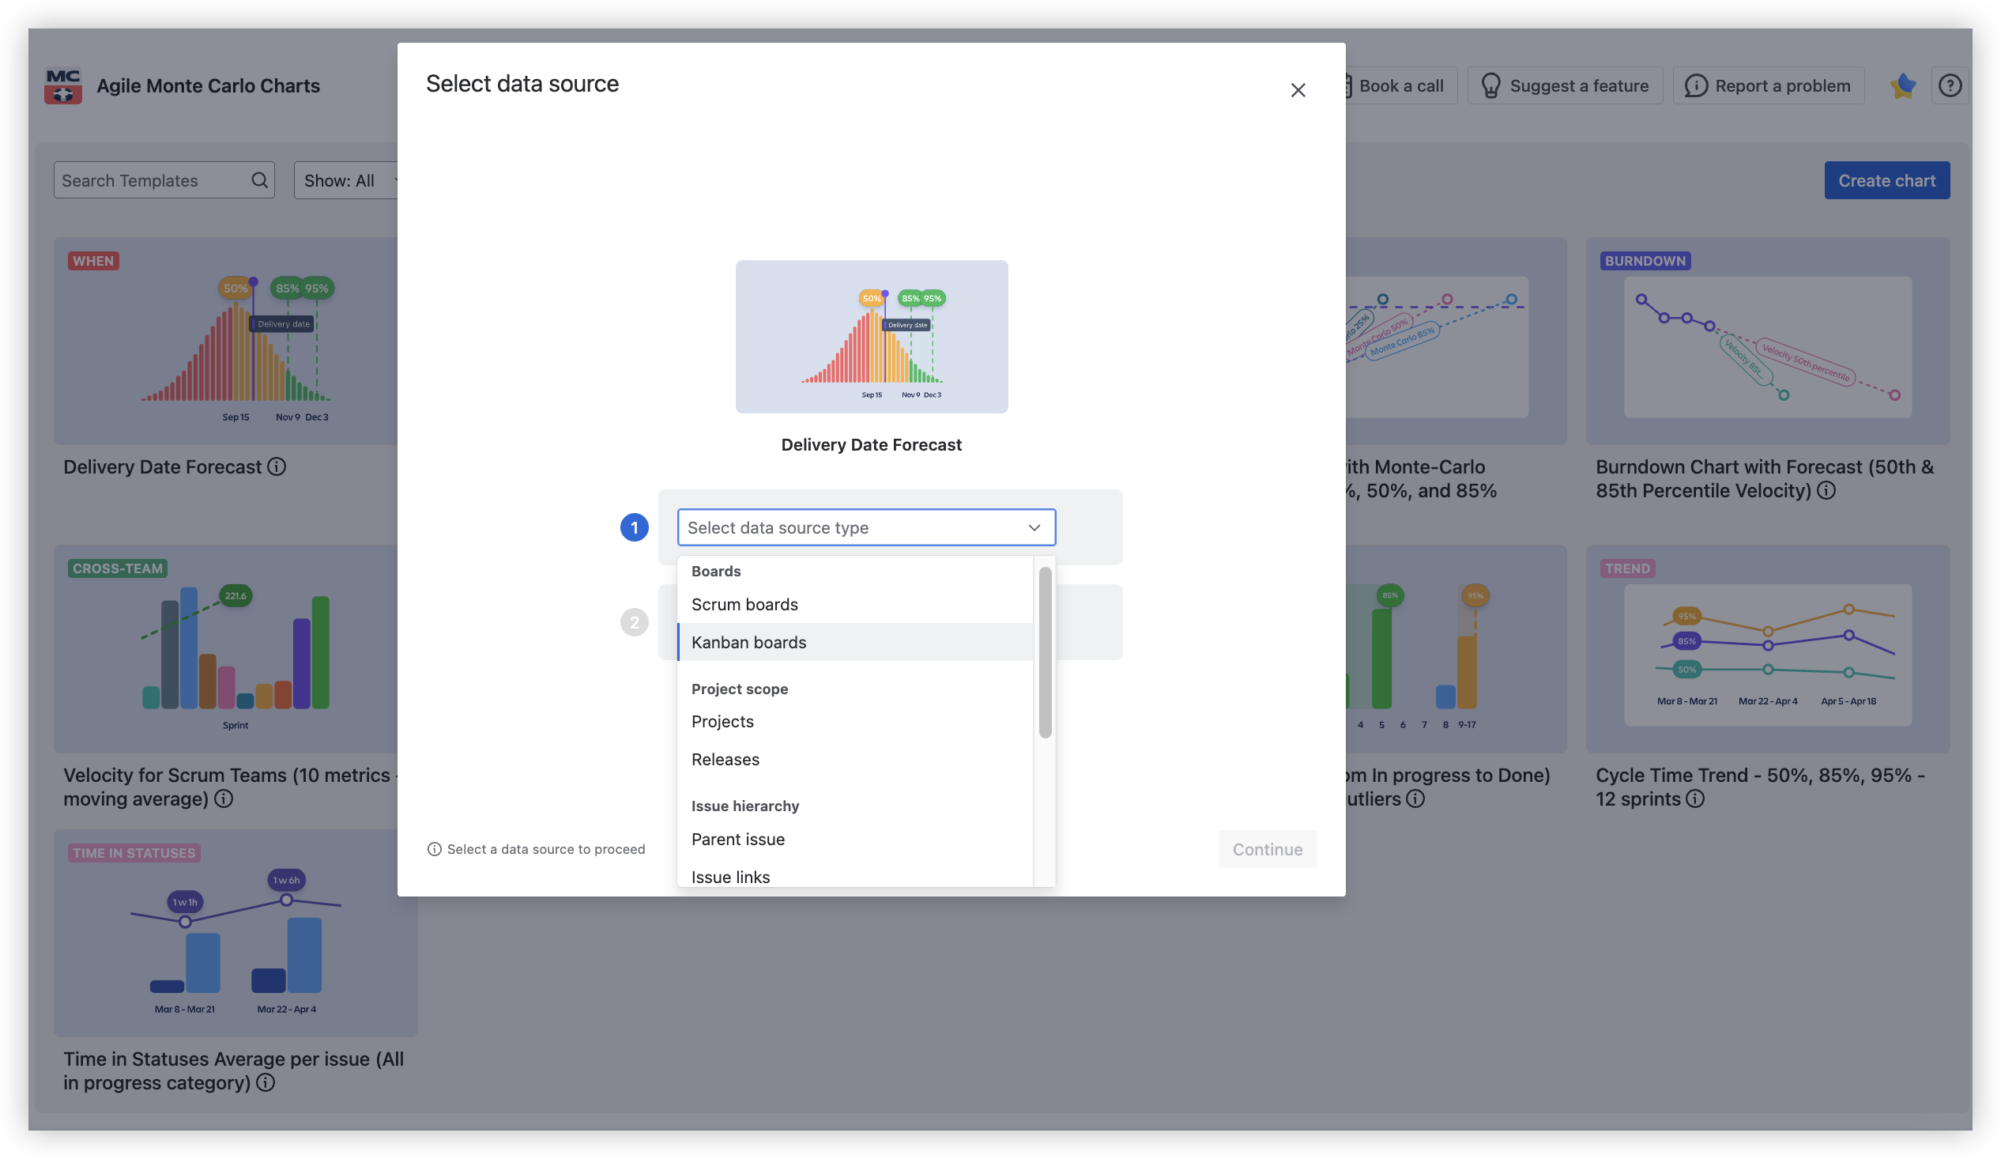The height and width of the screenshot is (1159, 2001).
Task: Open Delivery Date Forecast template card thumbnail
Action: pos(226,341)
